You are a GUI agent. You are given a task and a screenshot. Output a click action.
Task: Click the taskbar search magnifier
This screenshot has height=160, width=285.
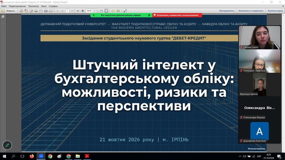pos(13,156)
